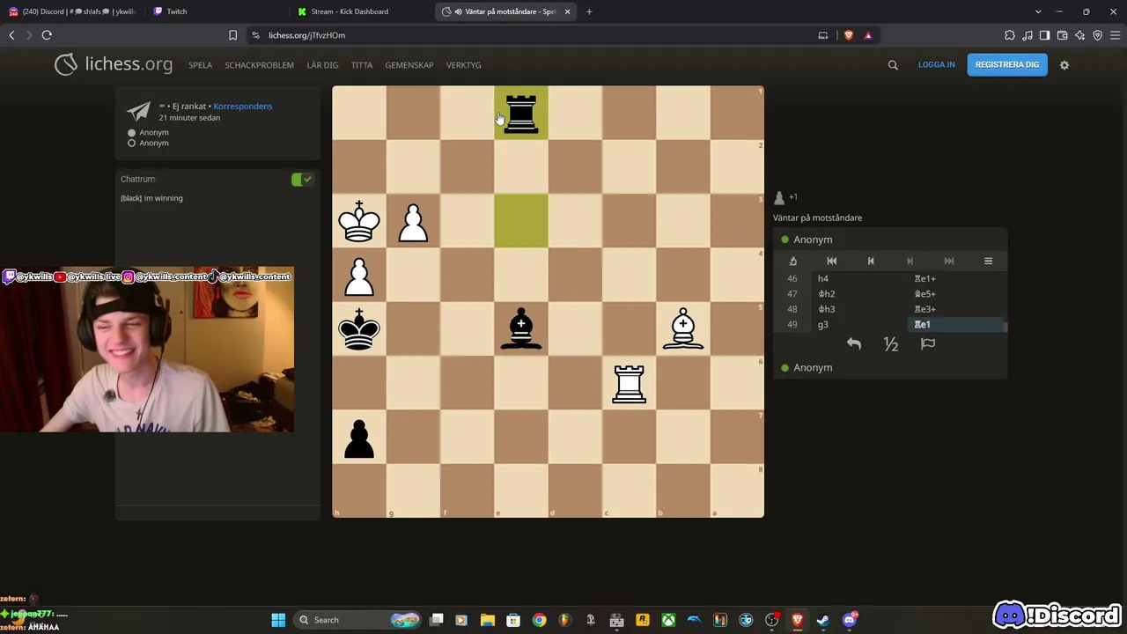Viewport: 1127px width, 634px height.
Task: Open Brave VPN shield icon
Action: [1097, 35]
